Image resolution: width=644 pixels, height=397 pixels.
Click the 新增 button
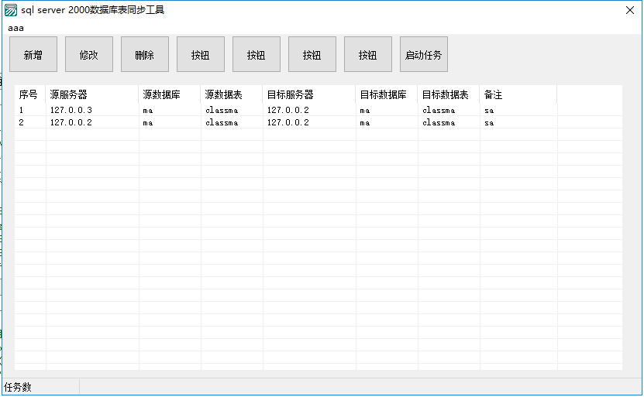[33, 54]
